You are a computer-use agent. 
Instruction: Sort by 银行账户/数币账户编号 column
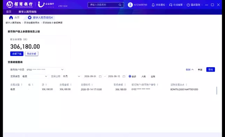click(x=158, y=85)
